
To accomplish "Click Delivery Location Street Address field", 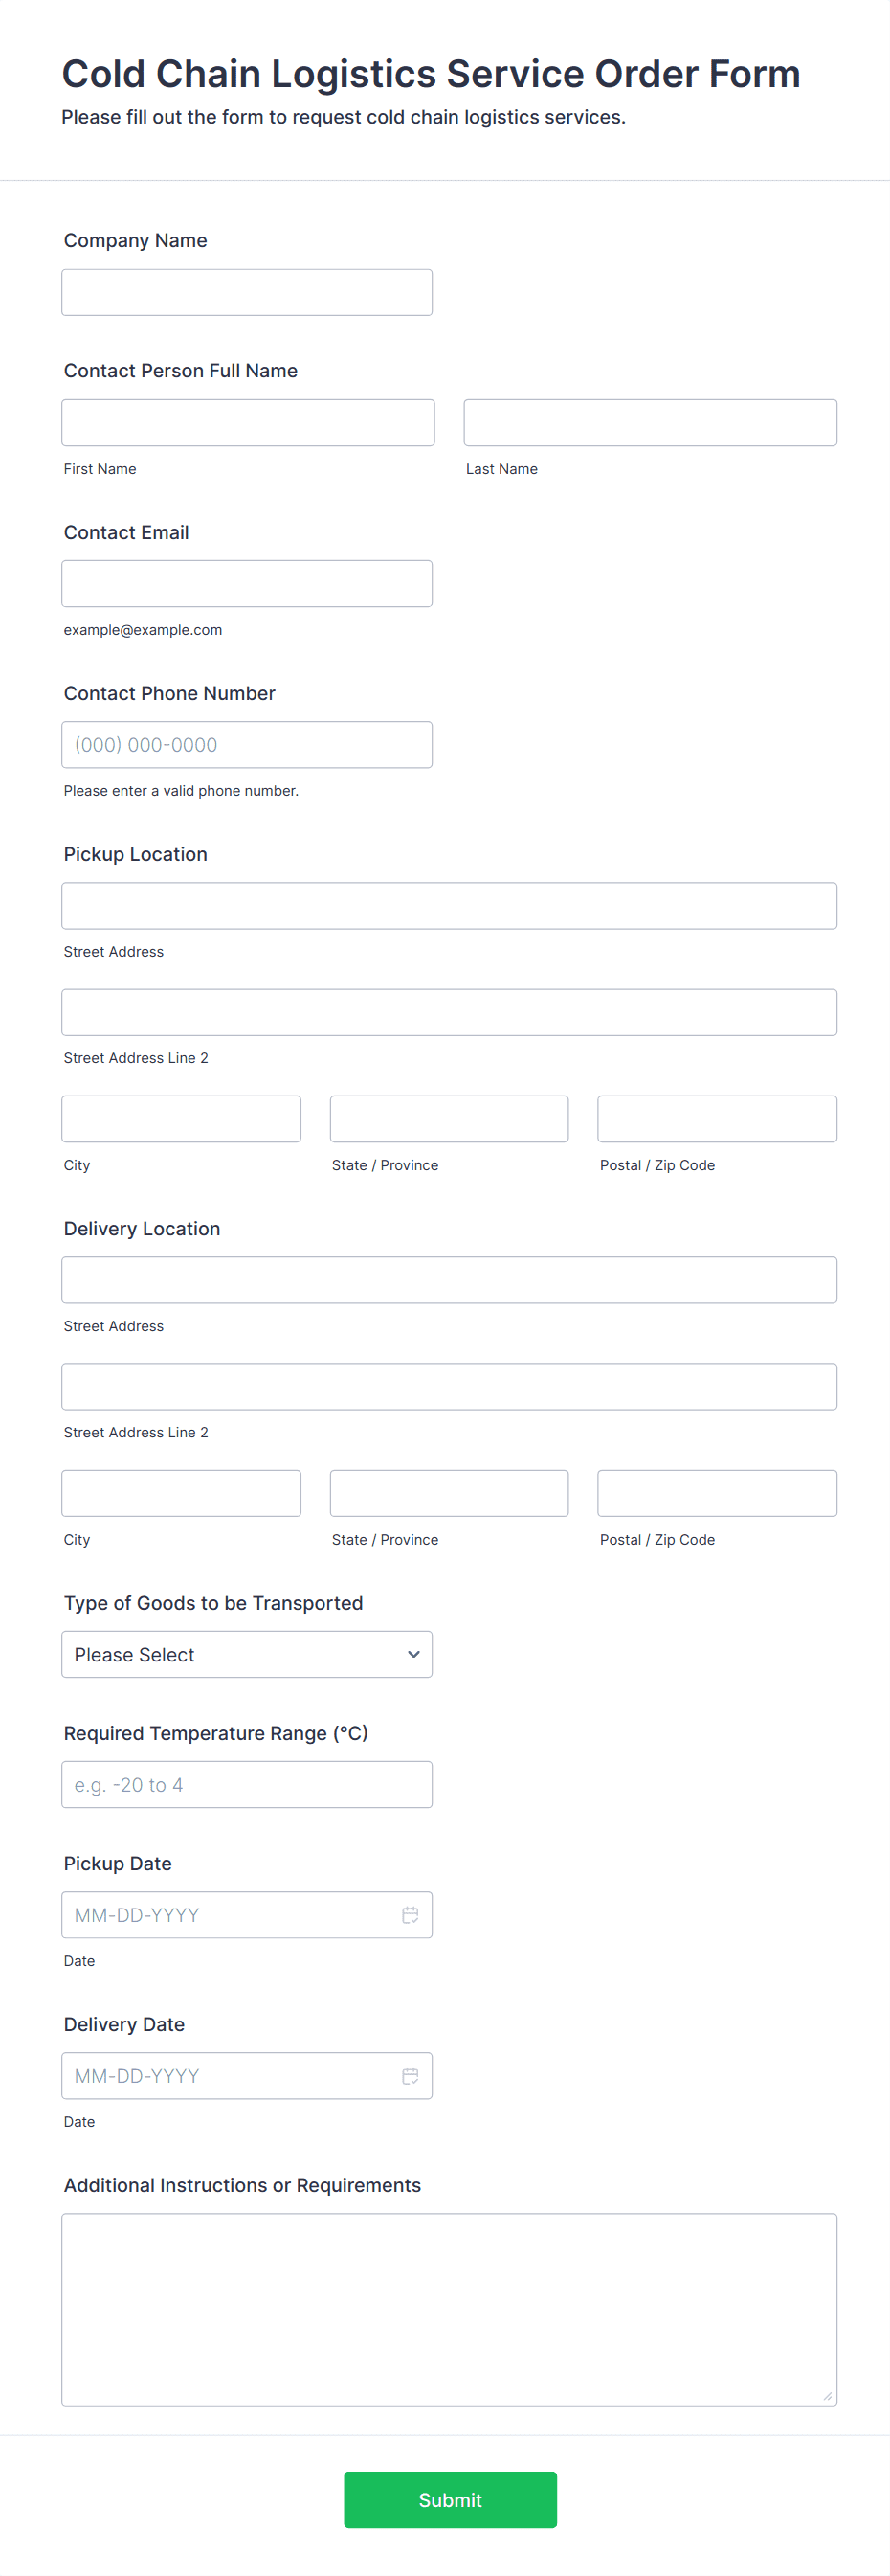I will pyautogui.click(x=449, y=1280).
